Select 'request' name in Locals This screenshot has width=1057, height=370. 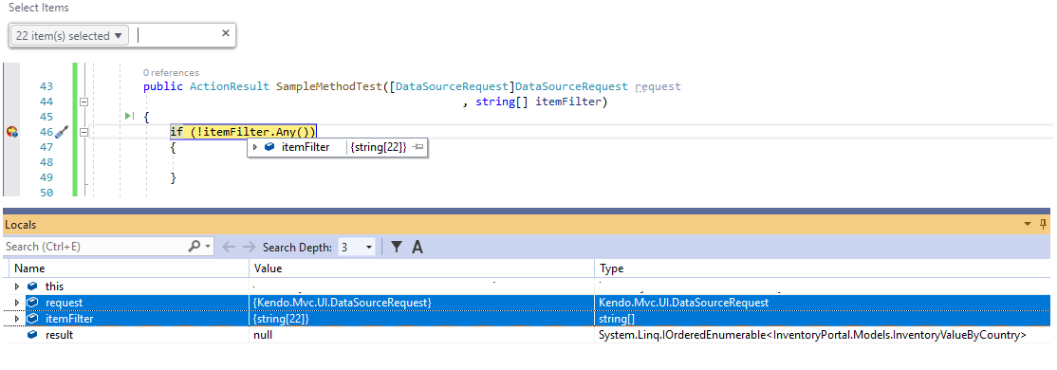click(x=64, y=303)
